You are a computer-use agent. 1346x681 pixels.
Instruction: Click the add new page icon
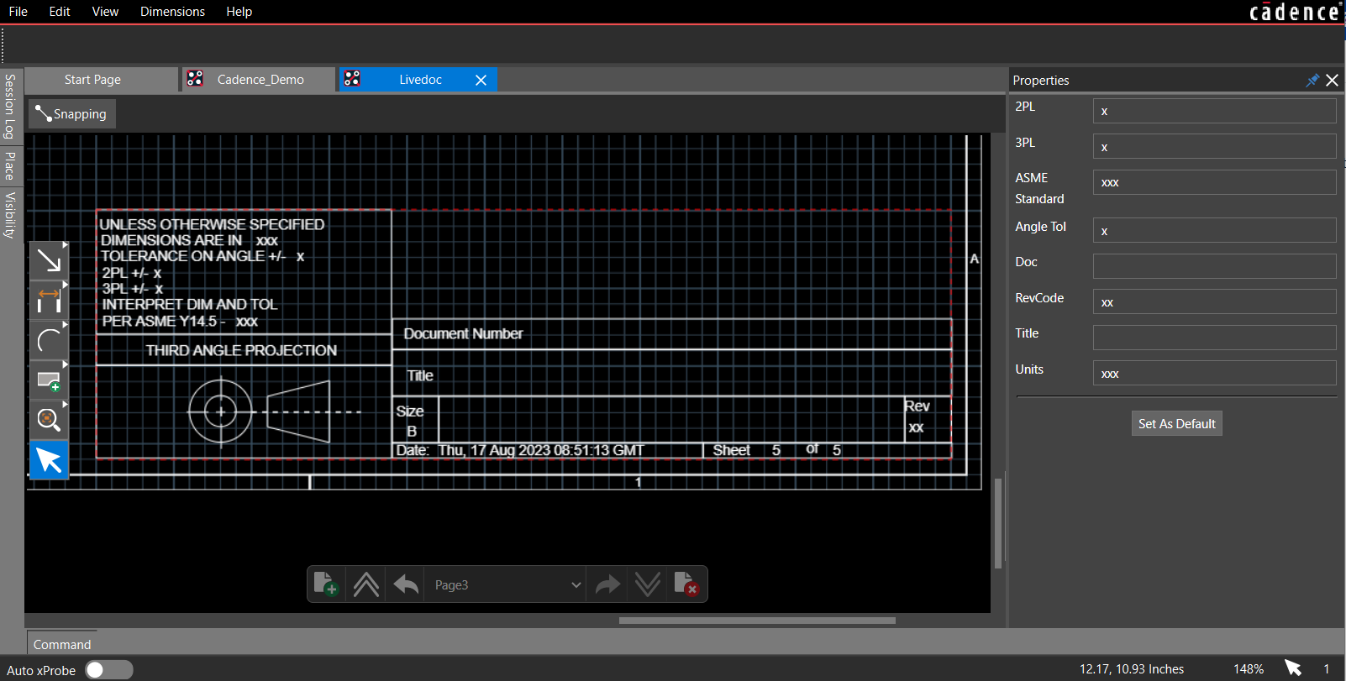click(326, 584)
